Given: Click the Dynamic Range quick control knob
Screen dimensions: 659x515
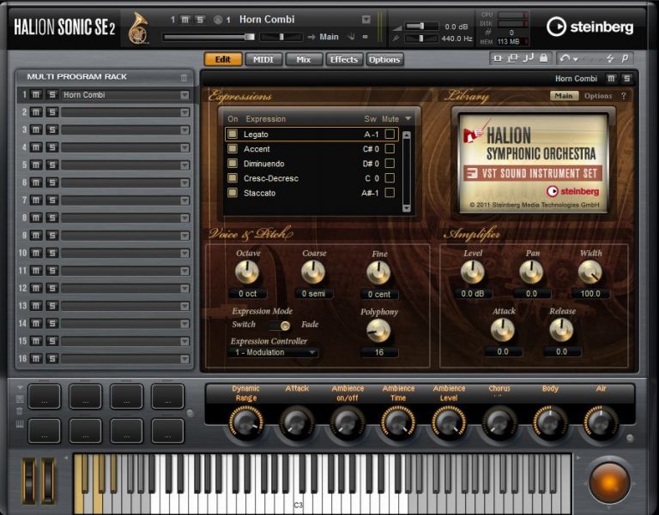Looking at the screenshot, I should [246, 422].
